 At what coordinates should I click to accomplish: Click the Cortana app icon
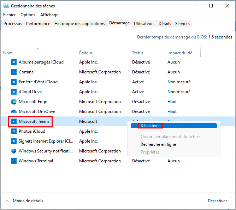pos(14,72)
